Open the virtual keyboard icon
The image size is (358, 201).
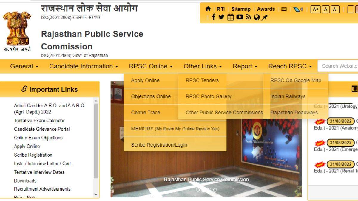point(284,9)
